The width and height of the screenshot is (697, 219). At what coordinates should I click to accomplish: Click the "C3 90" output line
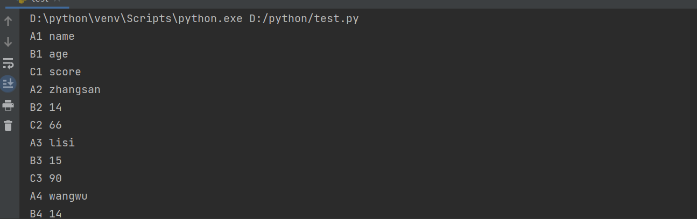click(x=46, y=179)
